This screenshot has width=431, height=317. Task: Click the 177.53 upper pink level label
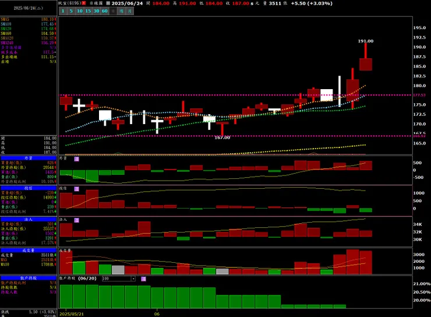(x=419, y=95)
